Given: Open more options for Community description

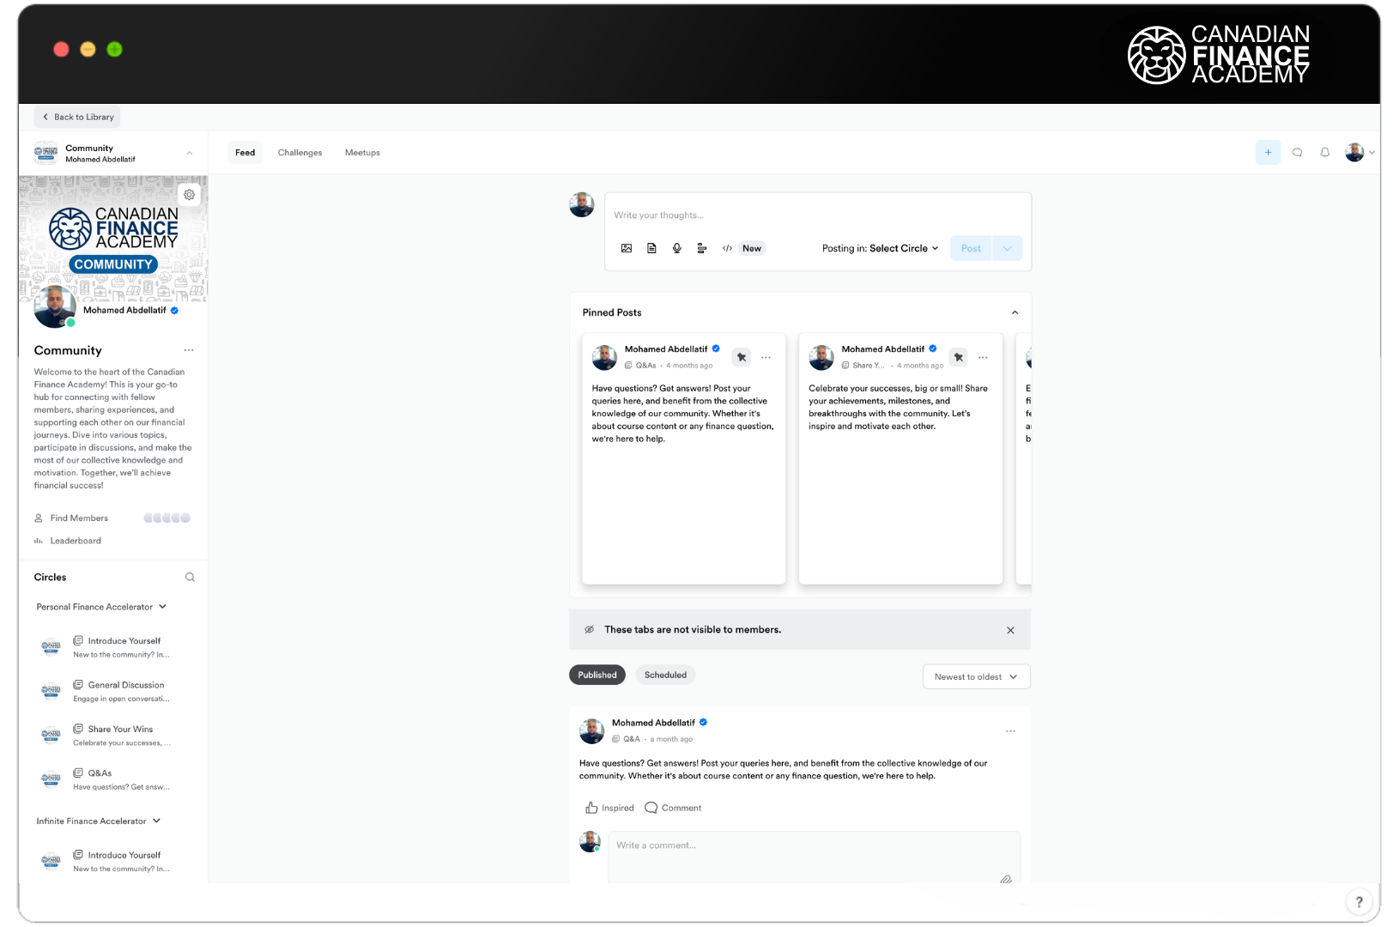Looking at the screenshot, I should 189,350.
